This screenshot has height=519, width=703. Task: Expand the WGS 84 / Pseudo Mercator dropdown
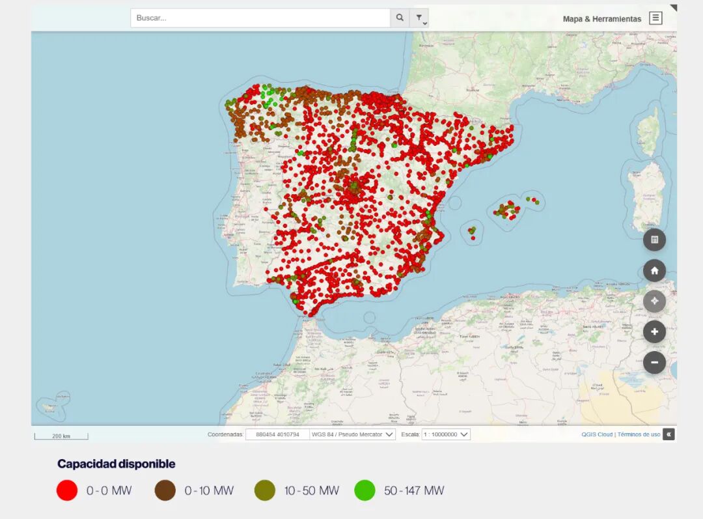[352, 434]
